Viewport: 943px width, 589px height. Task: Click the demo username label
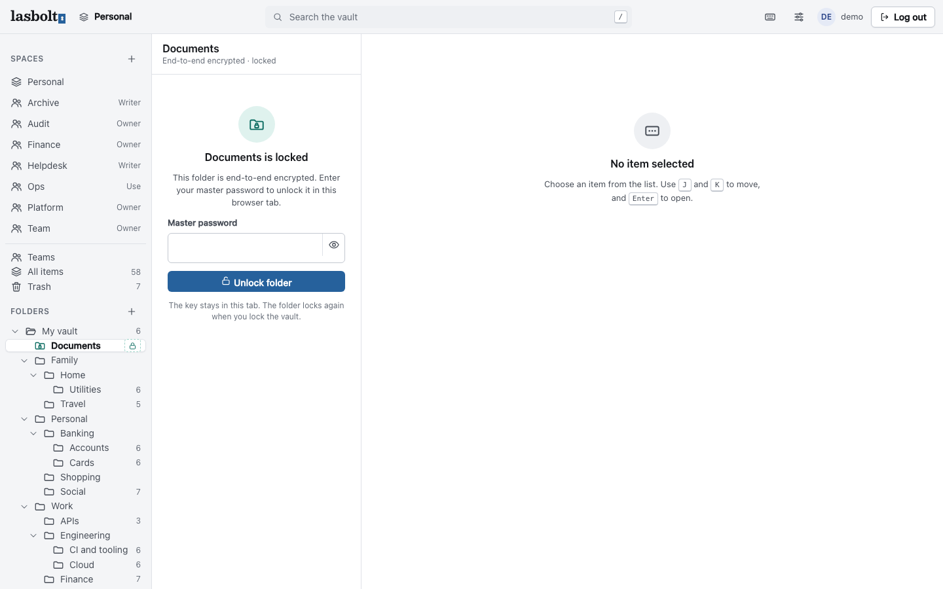coord(852,17)
